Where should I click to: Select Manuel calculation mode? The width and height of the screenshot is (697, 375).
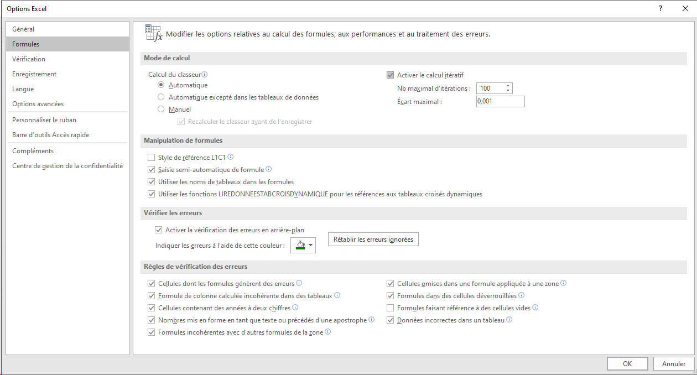[161, 110]
